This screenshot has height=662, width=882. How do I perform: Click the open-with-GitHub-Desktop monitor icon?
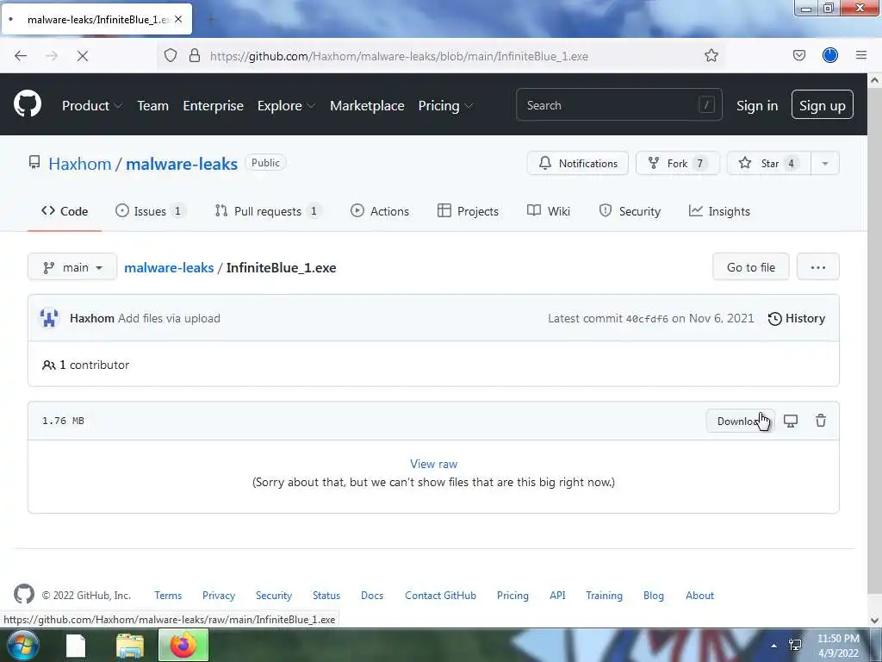791,421
